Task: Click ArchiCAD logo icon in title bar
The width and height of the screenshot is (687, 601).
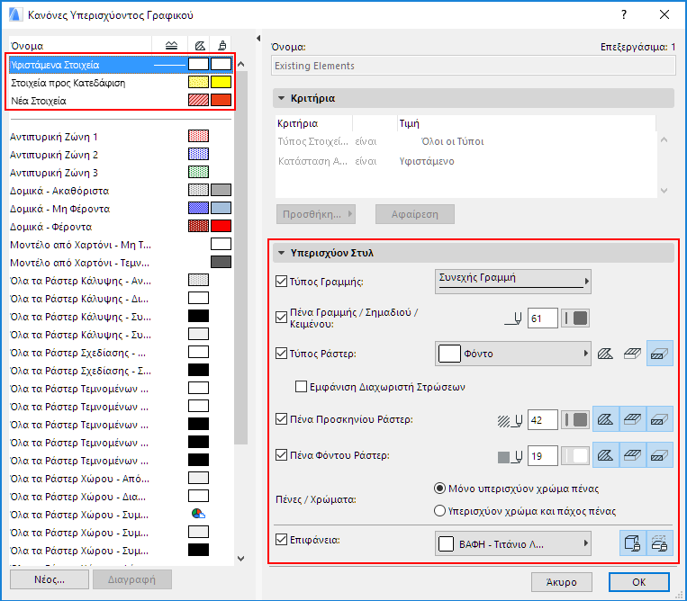Action: point(15,14)
